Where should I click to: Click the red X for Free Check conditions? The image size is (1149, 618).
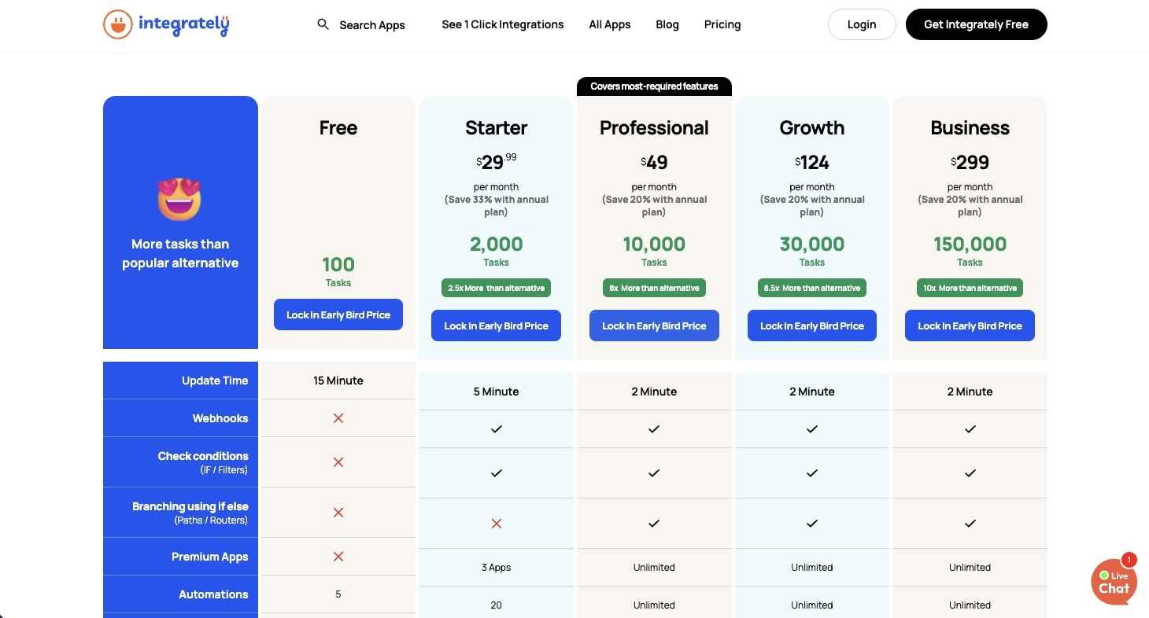coord(338,462)
